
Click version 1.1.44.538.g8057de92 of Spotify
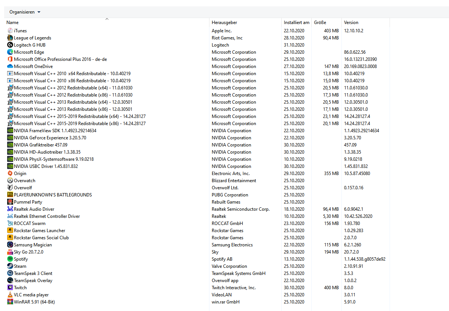(x=364, y=259)
